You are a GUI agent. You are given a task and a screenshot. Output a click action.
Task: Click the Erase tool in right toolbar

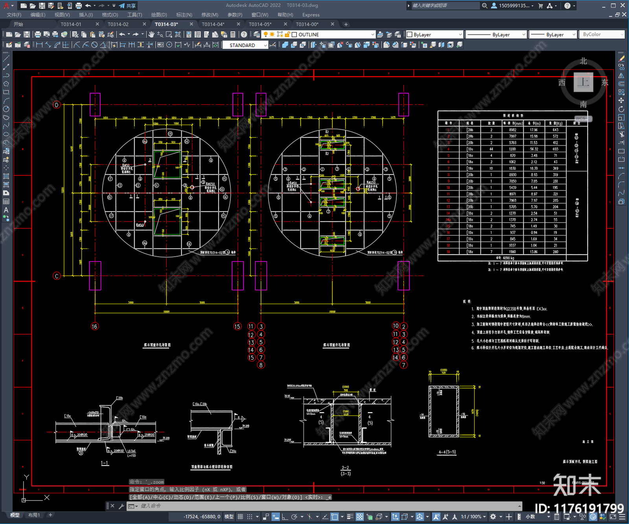coord(621,58)
